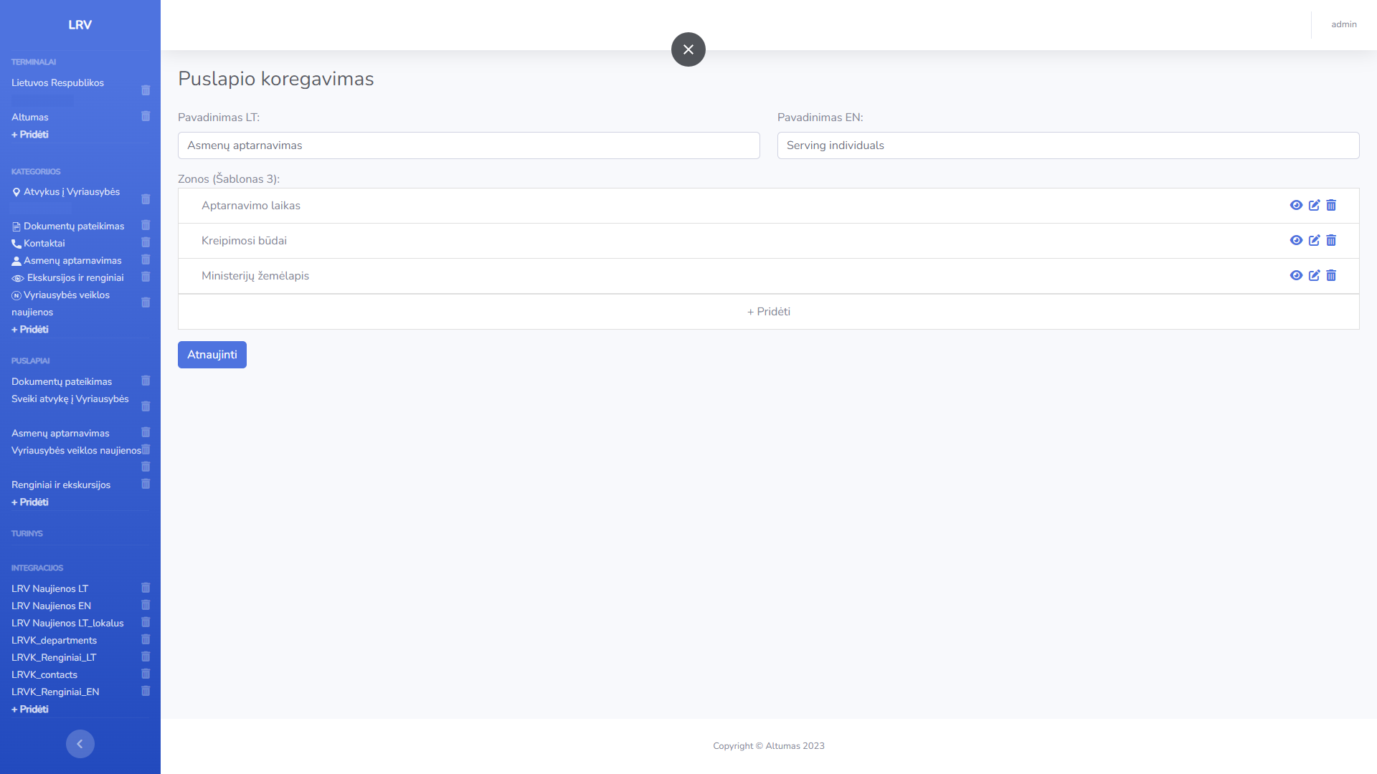
Task: Add a new zone with Pridėti row
Action: click(x=768, y=312)
